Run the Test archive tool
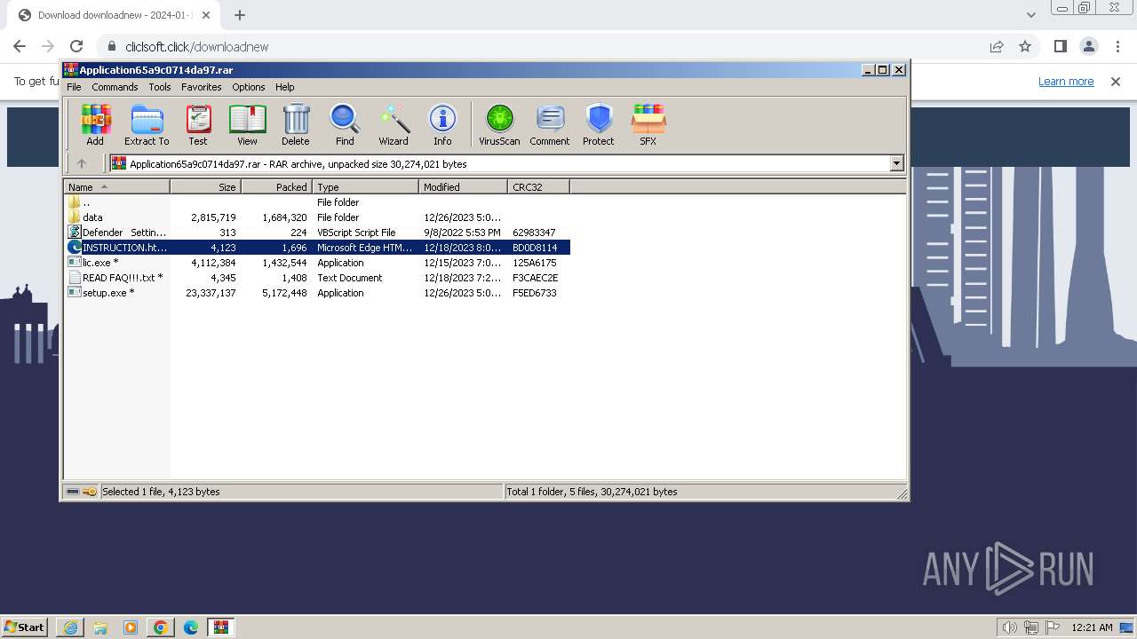Viewport: 1137px width, 639px height. pos(198,124)
